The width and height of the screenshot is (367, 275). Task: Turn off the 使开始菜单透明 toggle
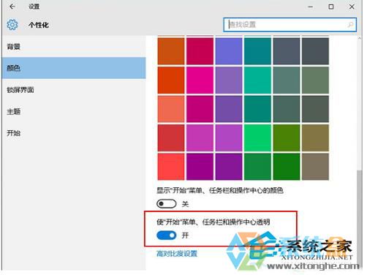pos(167,236)
